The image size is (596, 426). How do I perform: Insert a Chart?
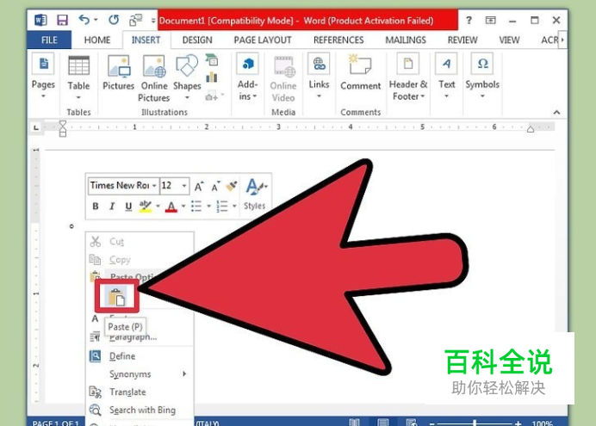coord(212,77)
